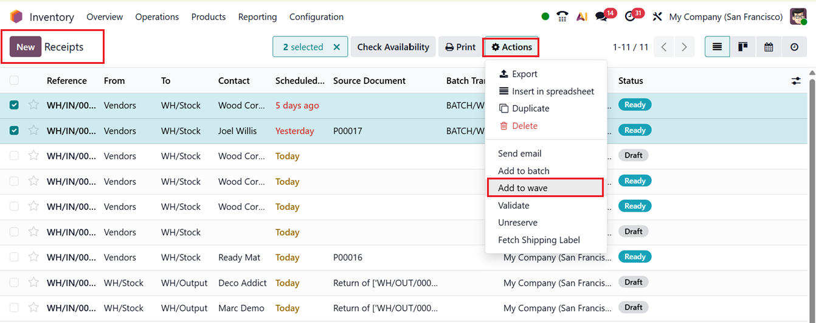The width and height of the screenshot is (816, 323).
Task: Click the AI assistant icon
Action: click(x=582, y=16)
